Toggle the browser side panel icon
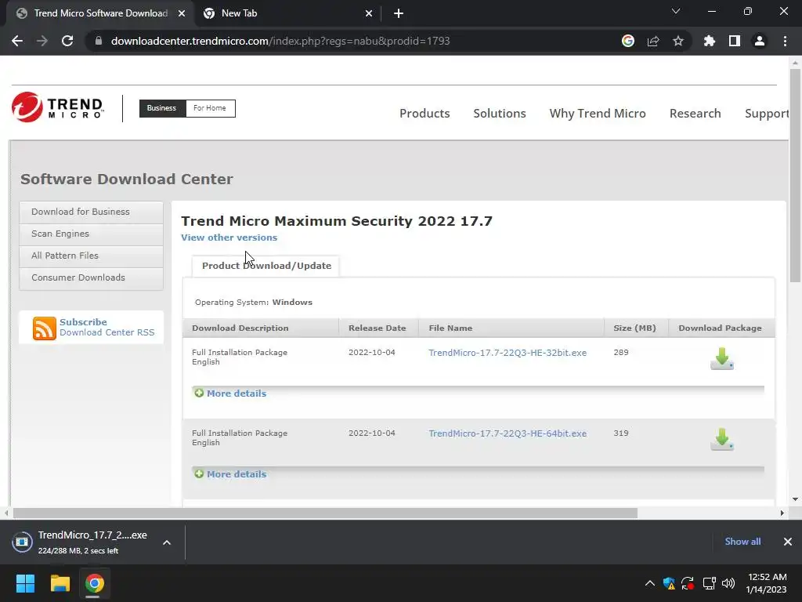The width and height of the screenshot is (802, 602). tap(735, 41)
